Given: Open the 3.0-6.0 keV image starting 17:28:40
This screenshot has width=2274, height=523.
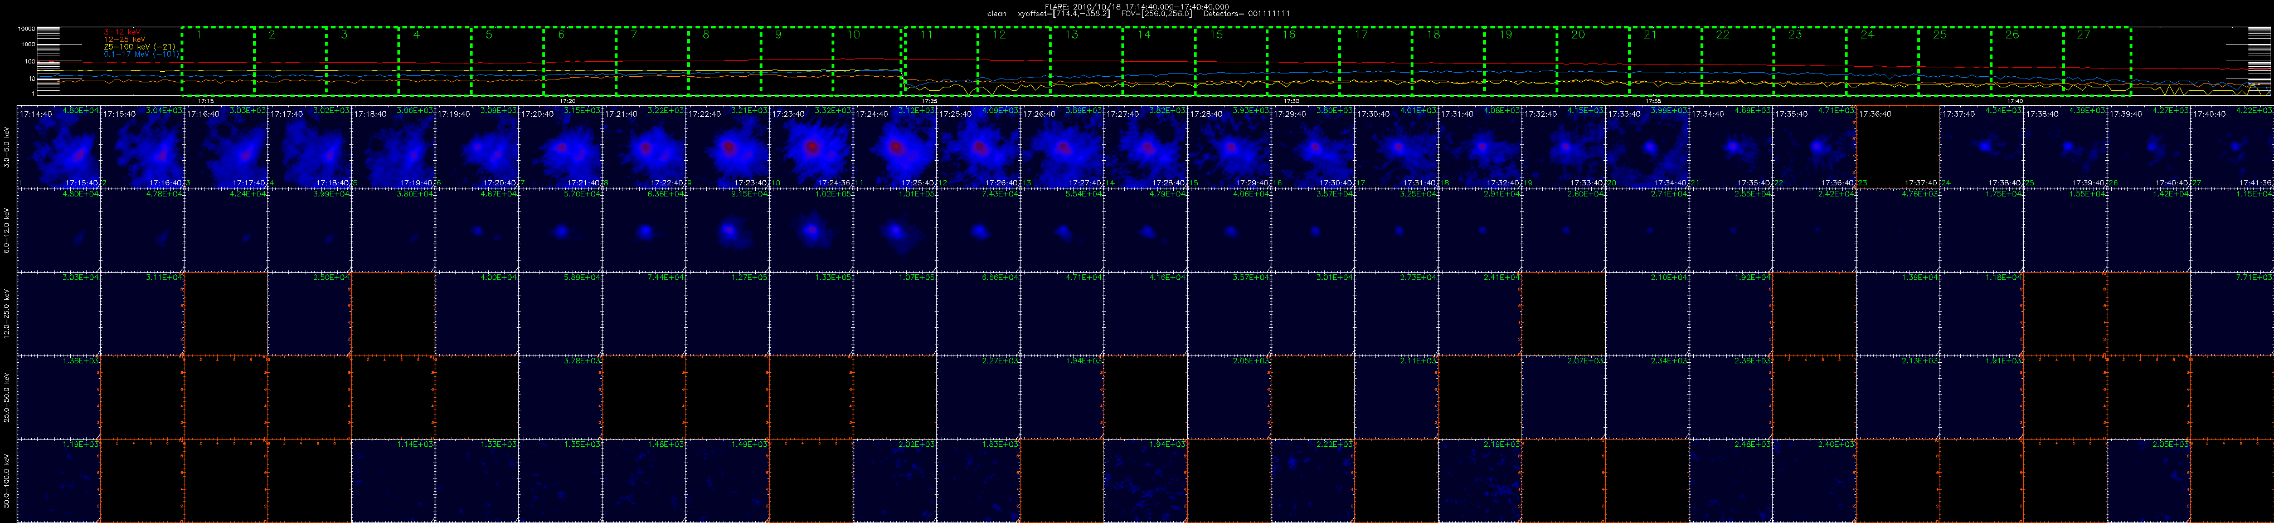Looking at the screenshot, I should (1229, 147).
